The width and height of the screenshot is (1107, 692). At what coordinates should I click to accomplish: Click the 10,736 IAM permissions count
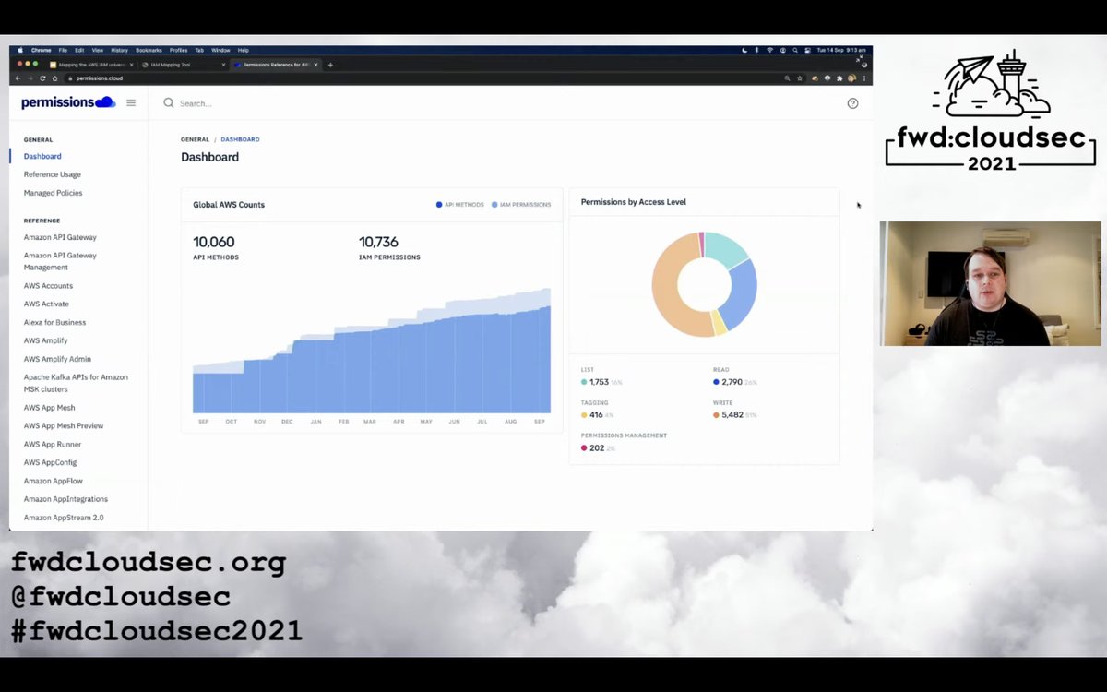pyautogui.click(x=378, y=243)
